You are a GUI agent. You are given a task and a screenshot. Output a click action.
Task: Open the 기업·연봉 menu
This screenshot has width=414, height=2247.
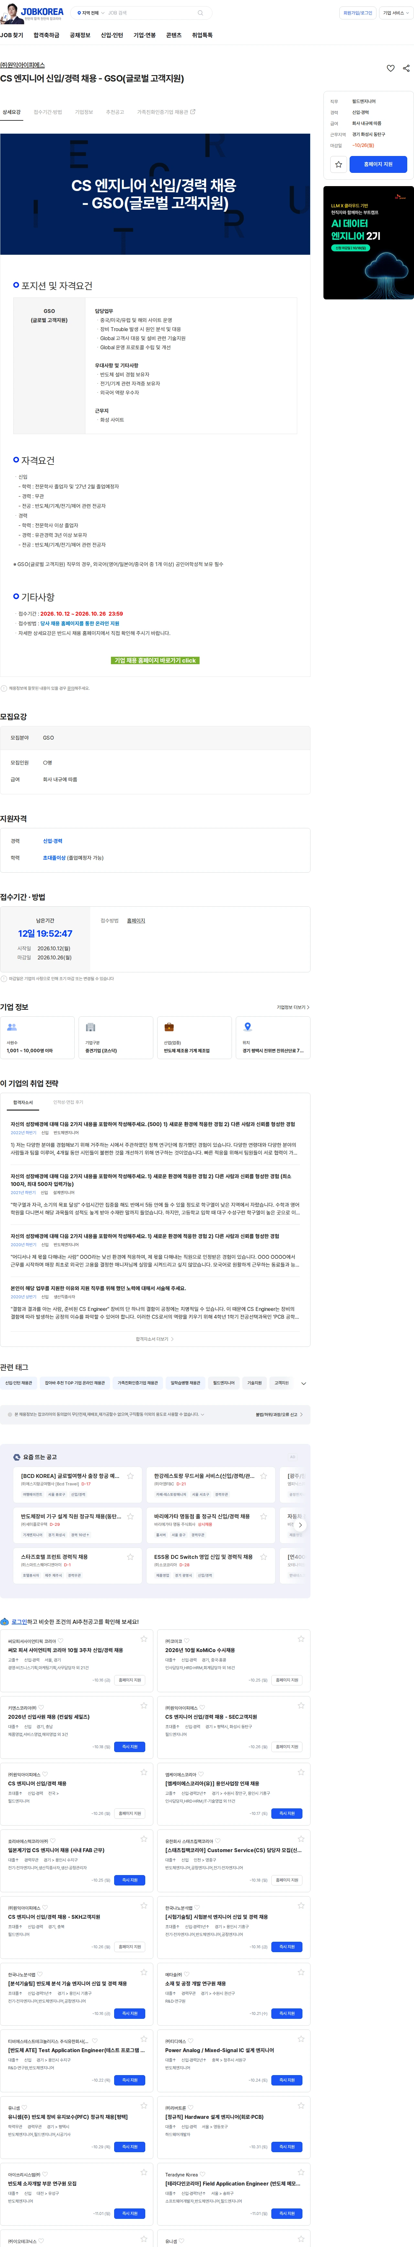pyautogui.click(x=145, y=35)
